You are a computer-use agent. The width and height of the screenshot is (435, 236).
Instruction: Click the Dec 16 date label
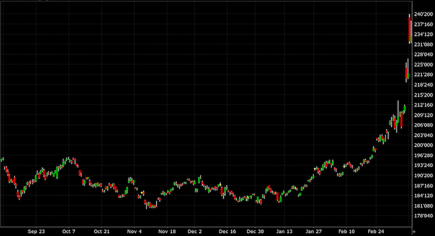227,232
